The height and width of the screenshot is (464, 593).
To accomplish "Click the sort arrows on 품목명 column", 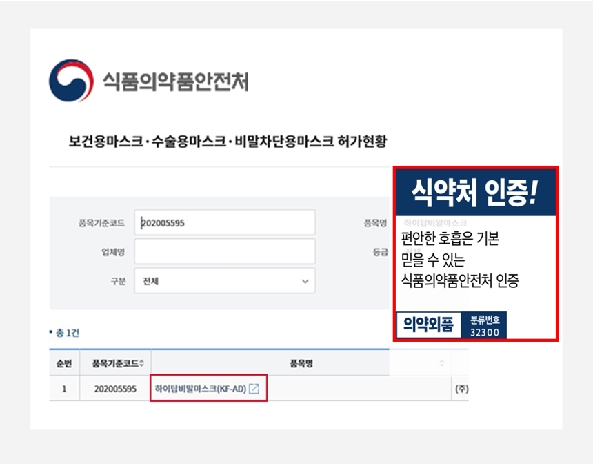I will point(441,363).
